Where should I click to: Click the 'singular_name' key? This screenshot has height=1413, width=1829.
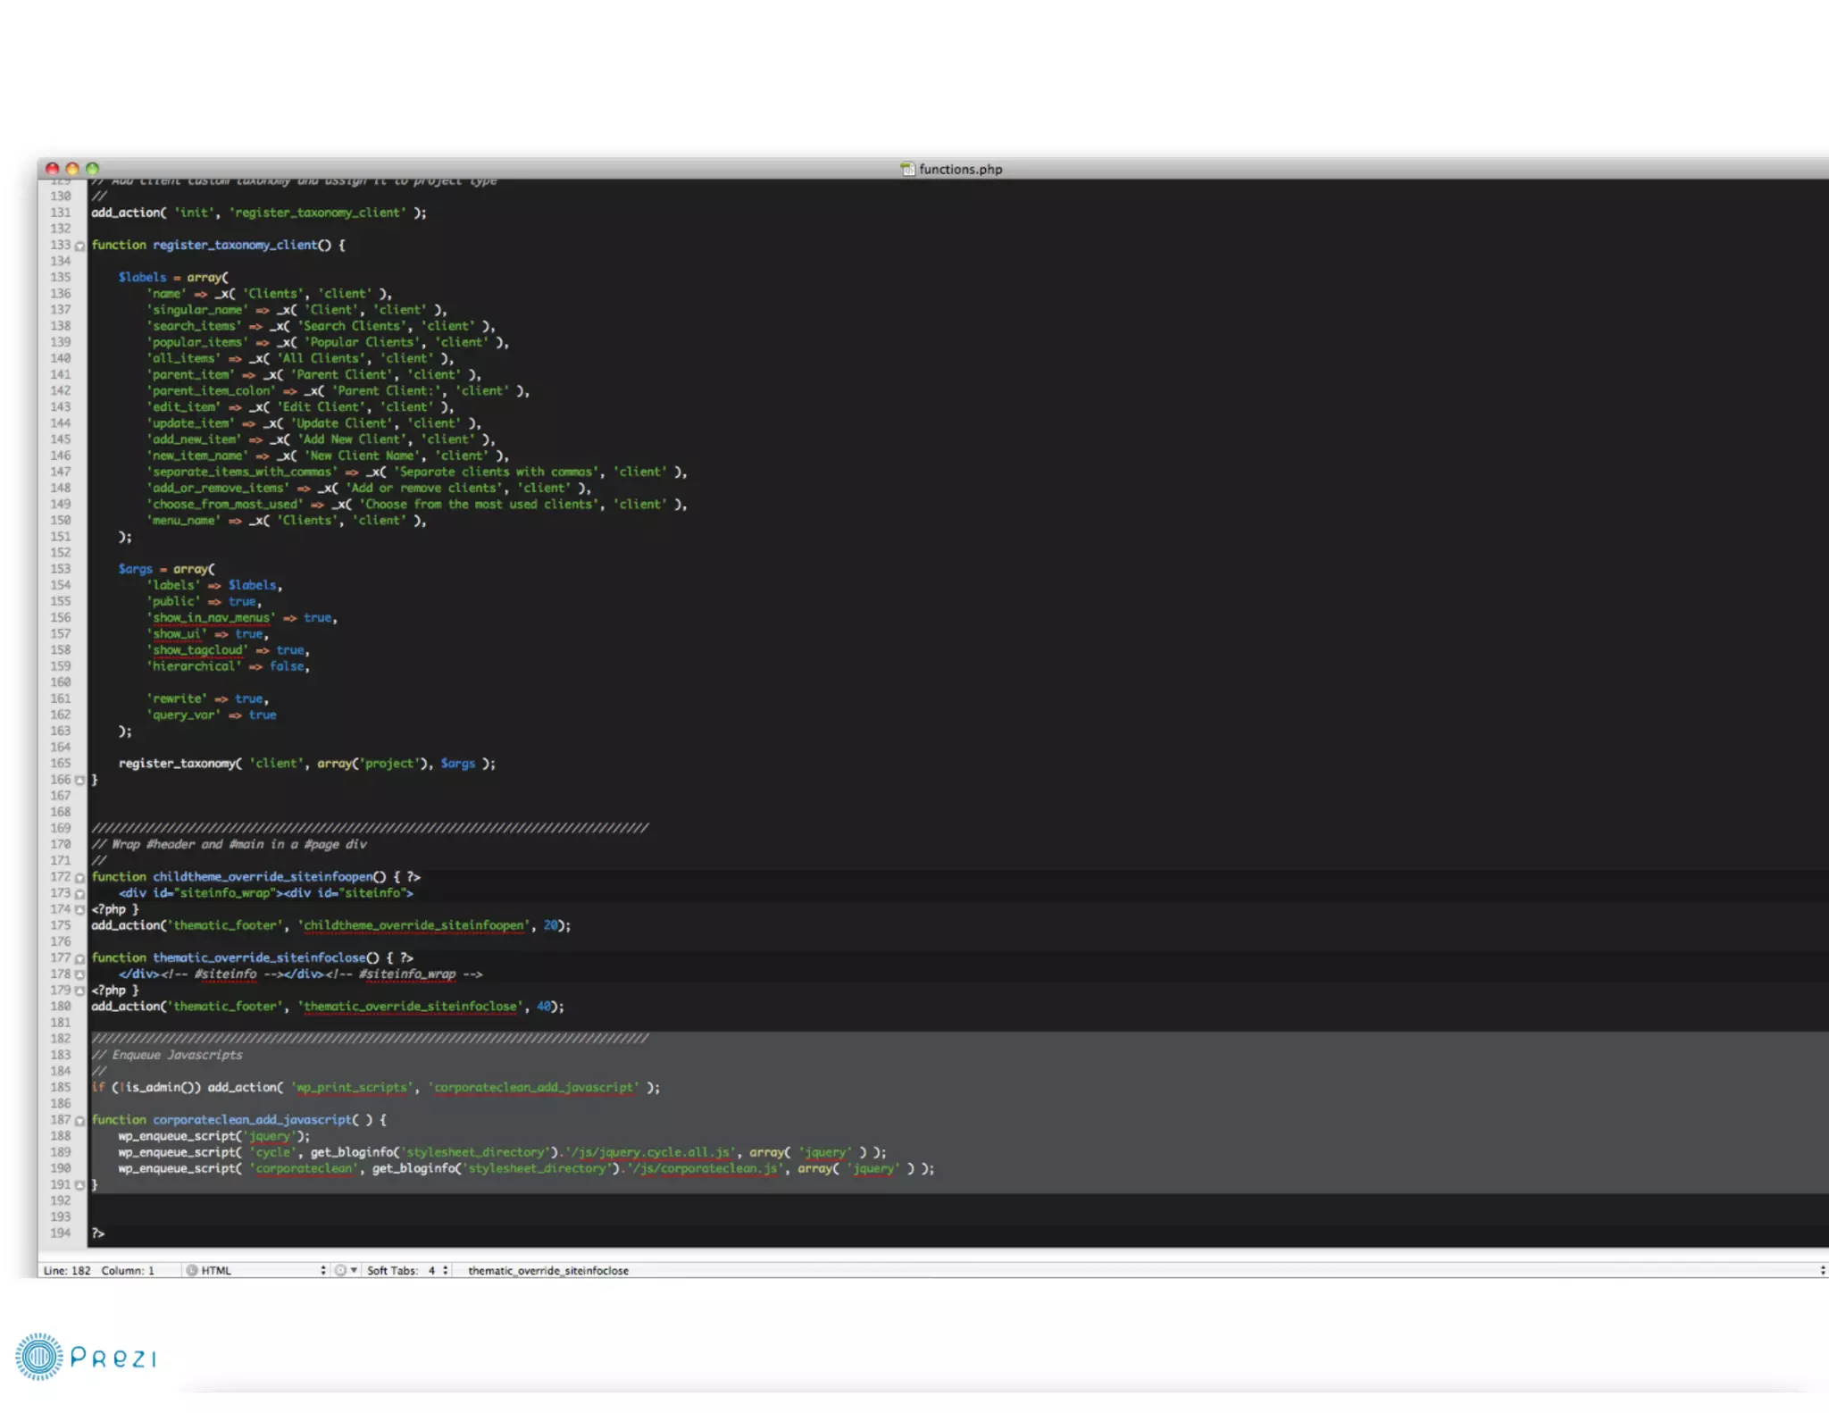click(x=197, y=310)
